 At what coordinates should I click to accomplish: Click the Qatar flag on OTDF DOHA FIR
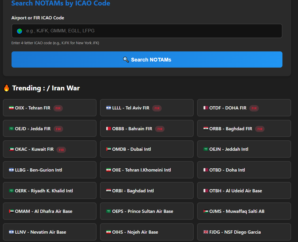[205, 107]
